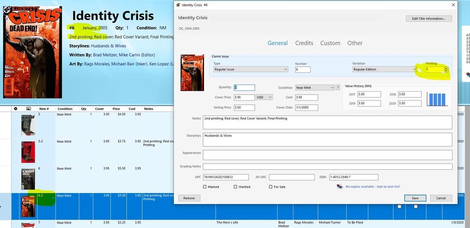Sort by the Item # column header
This screenshot has height=228, width=470.
(44, 109)
